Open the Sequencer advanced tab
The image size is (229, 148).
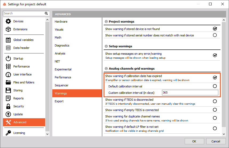tap(77, 85)
